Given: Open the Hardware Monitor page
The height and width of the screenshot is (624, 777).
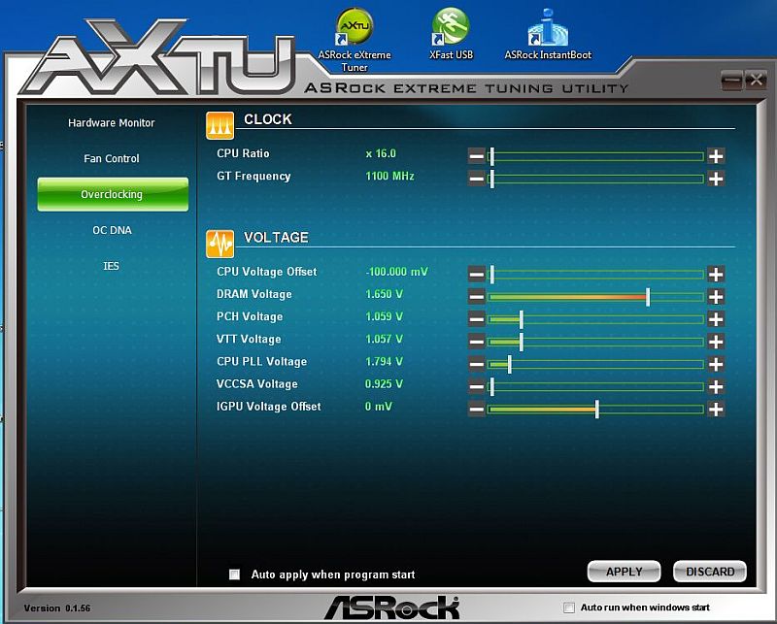Looking at the screenshot, I should (112, 123).
